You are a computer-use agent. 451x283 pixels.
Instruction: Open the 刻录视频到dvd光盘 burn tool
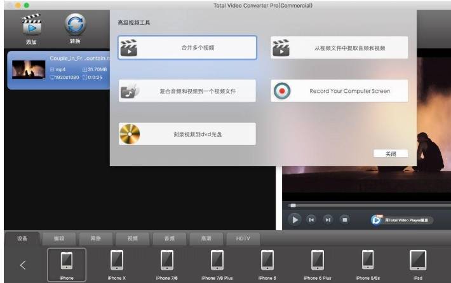coord(187,134)
